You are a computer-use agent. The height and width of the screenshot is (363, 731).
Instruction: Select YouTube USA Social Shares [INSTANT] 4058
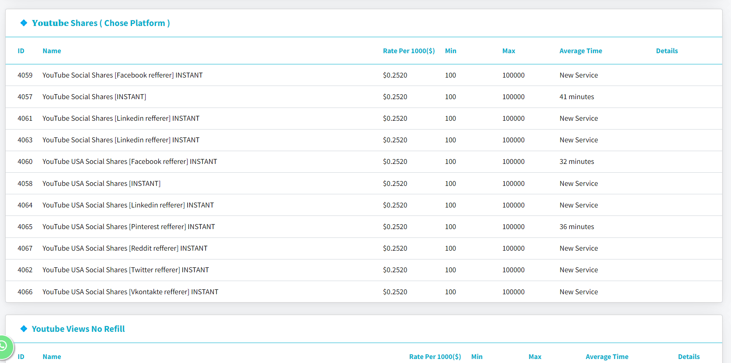pyautogui.click(x=101, y=183)
